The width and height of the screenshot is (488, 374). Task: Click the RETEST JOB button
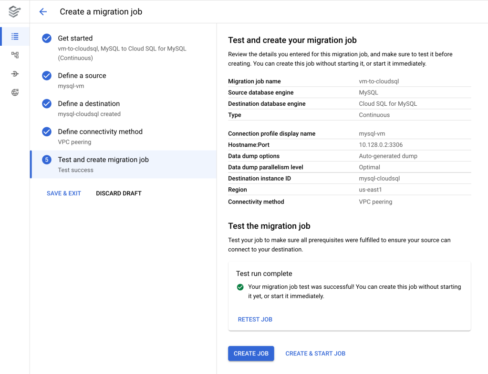click(255, 319)
